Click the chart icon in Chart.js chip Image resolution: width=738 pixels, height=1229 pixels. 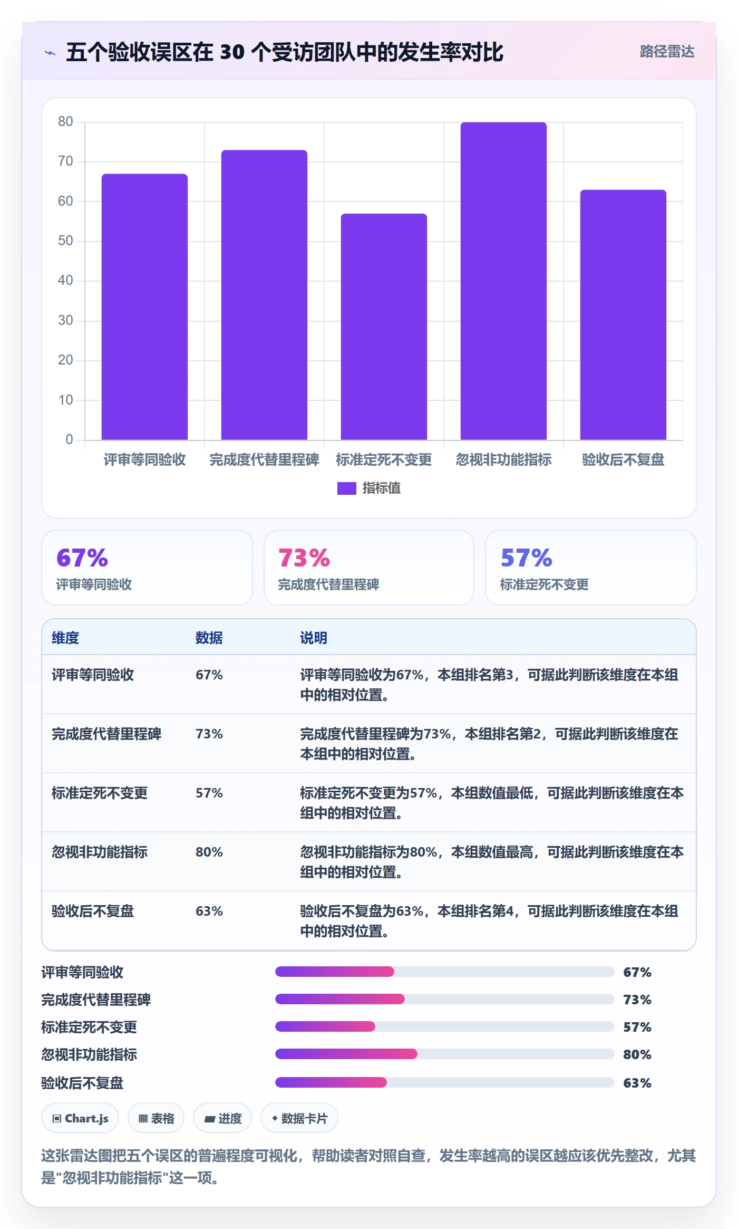click(x=57, y=1119)
